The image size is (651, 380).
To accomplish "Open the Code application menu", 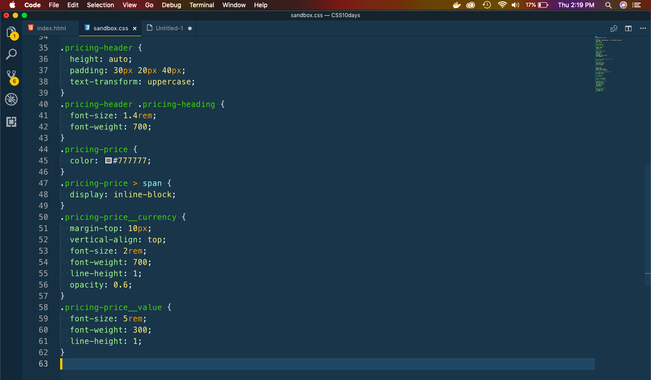I will [33, 5].
